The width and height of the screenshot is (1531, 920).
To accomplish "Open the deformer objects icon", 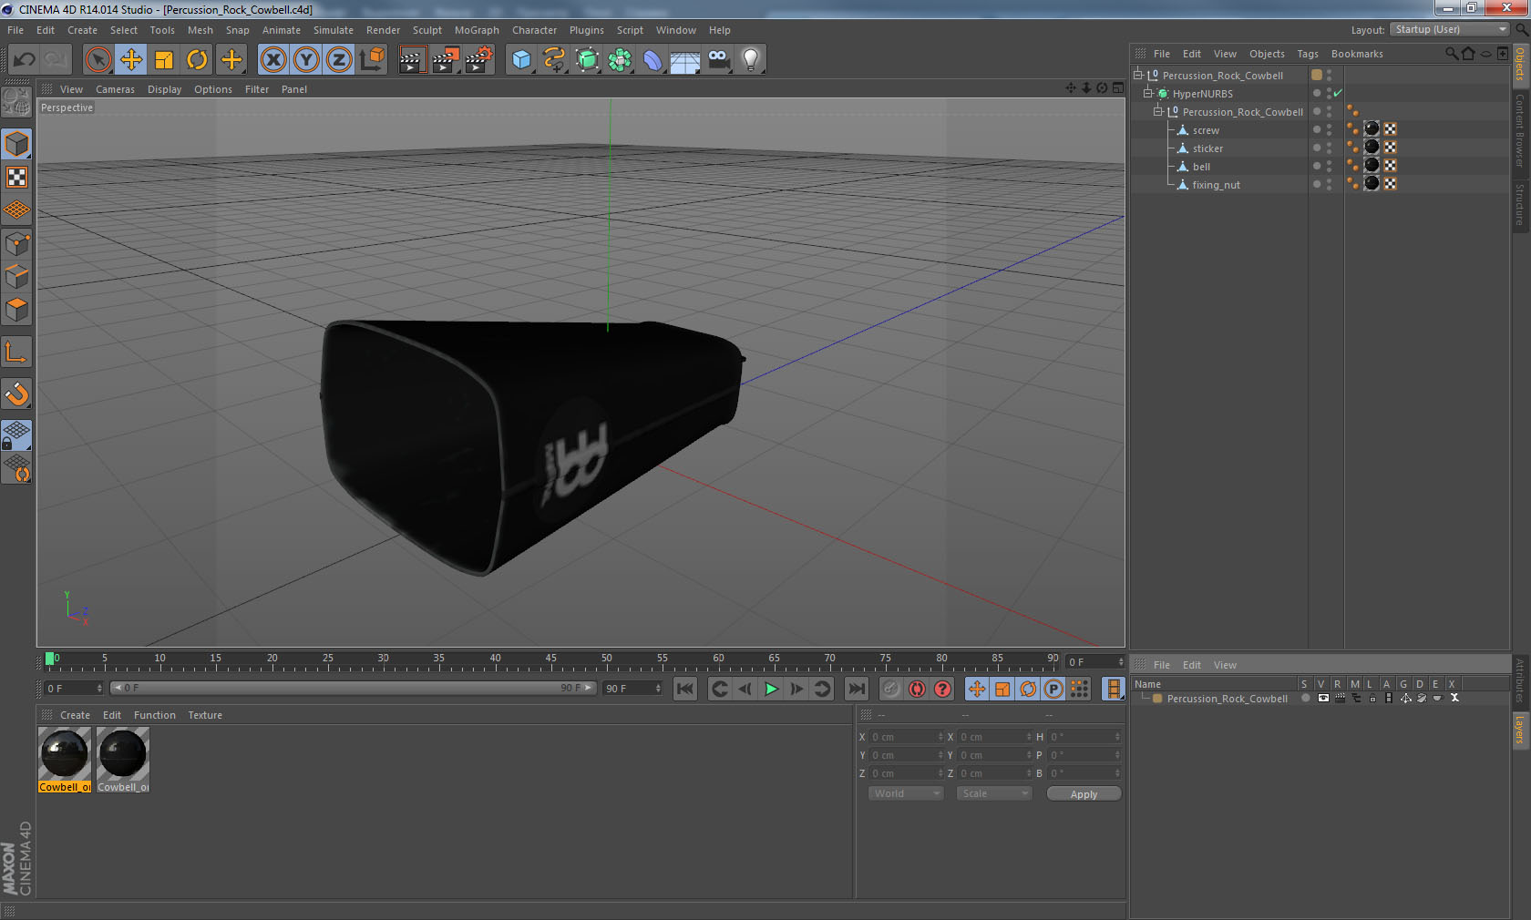I will (652, 60).
